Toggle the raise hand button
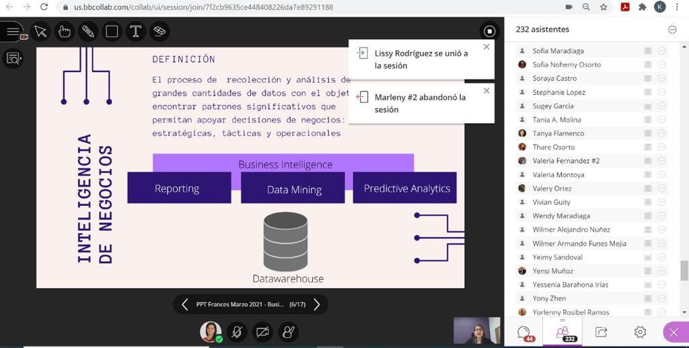Image resolution: width=689 pixels, height=348 pixels. tap(289, 331)
